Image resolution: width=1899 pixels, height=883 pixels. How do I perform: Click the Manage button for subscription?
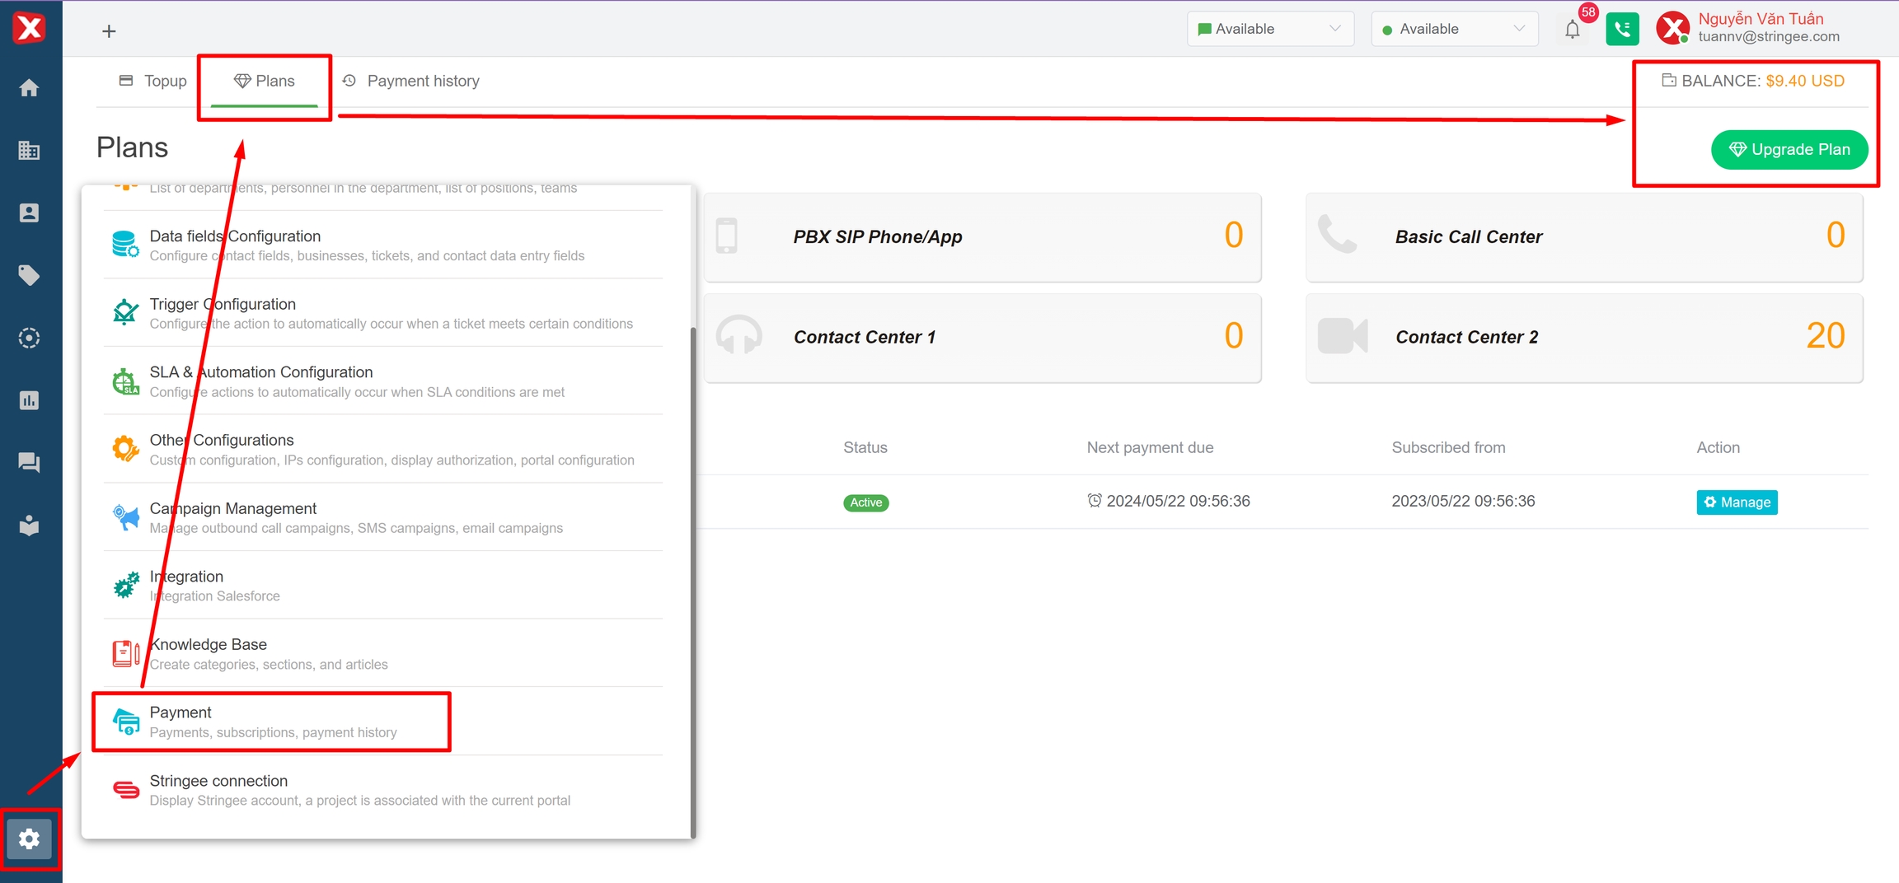click(1737, 502)
